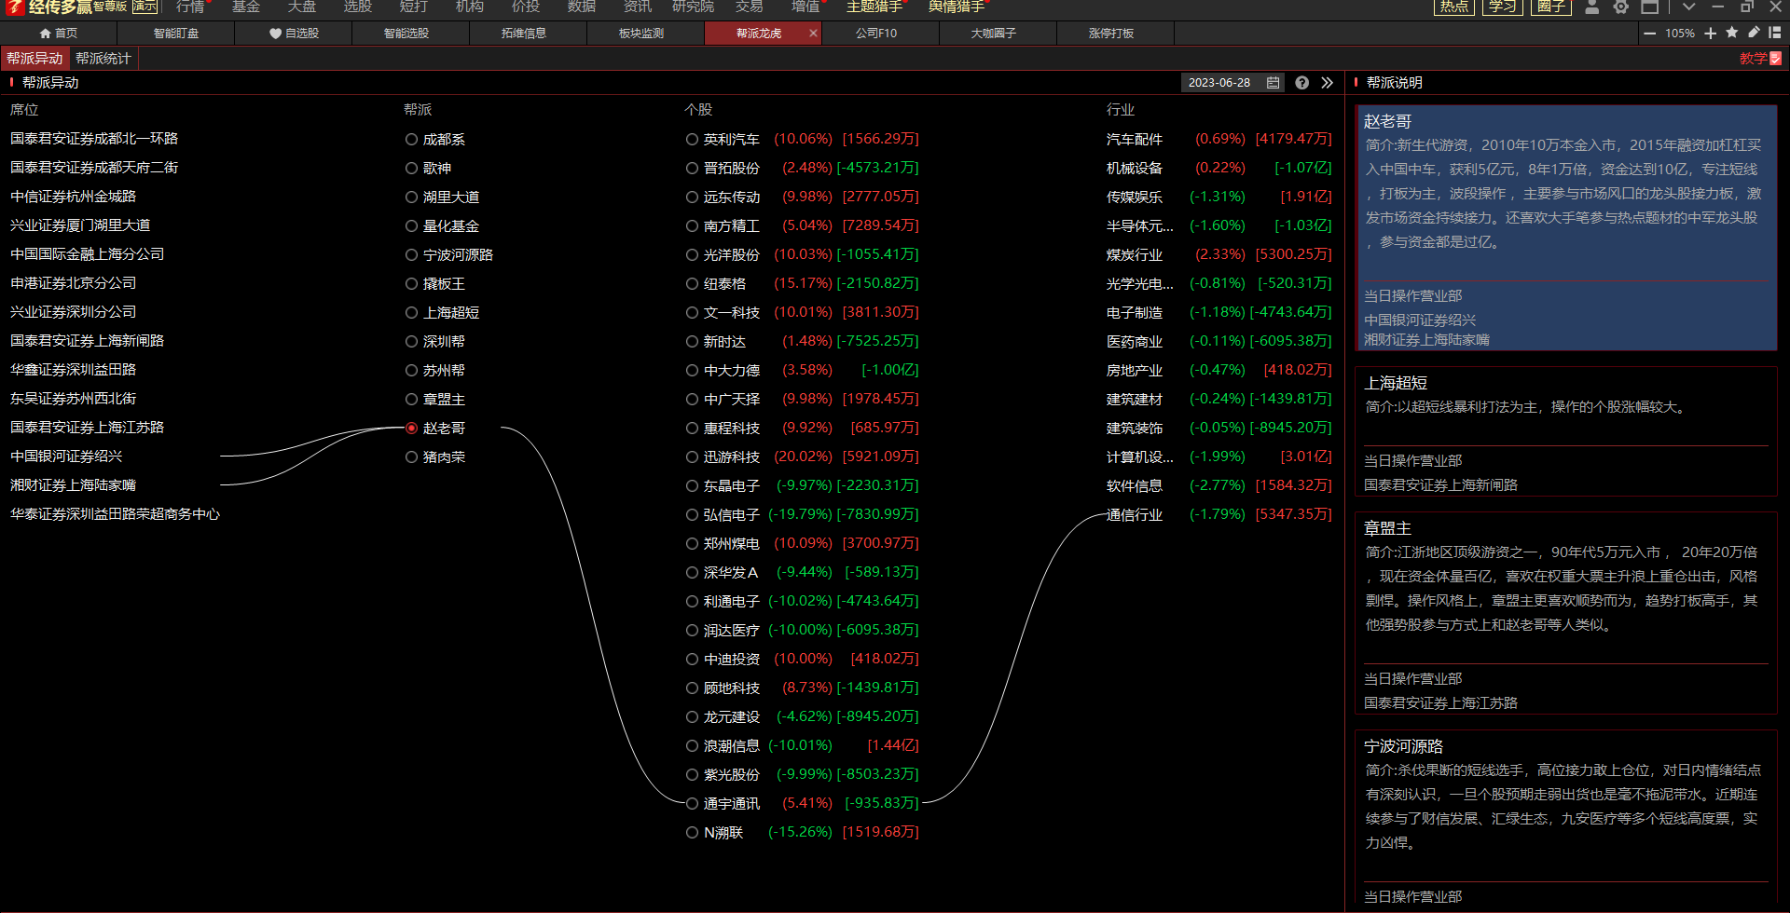Expand the title bar dropdown chevron
Viewport: 1790px width, 913px height.
[1688, 7]
